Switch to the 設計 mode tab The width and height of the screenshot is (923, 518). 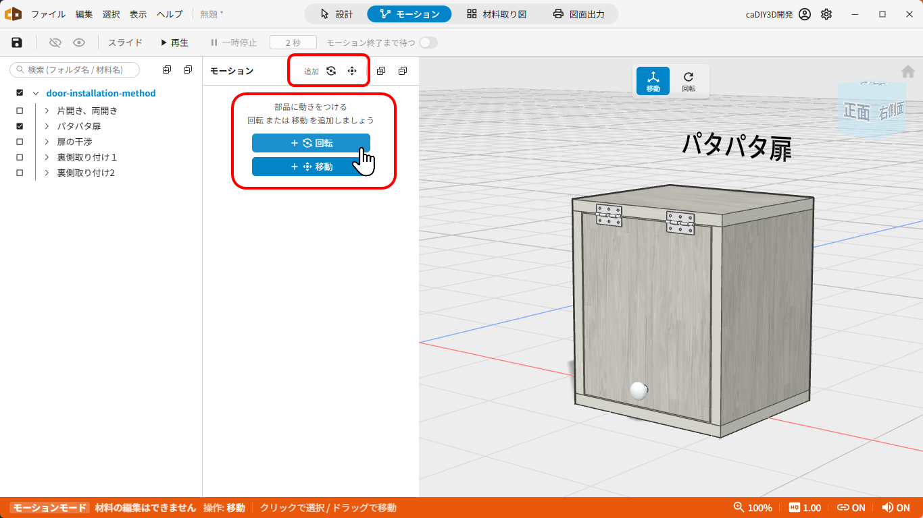336,13
